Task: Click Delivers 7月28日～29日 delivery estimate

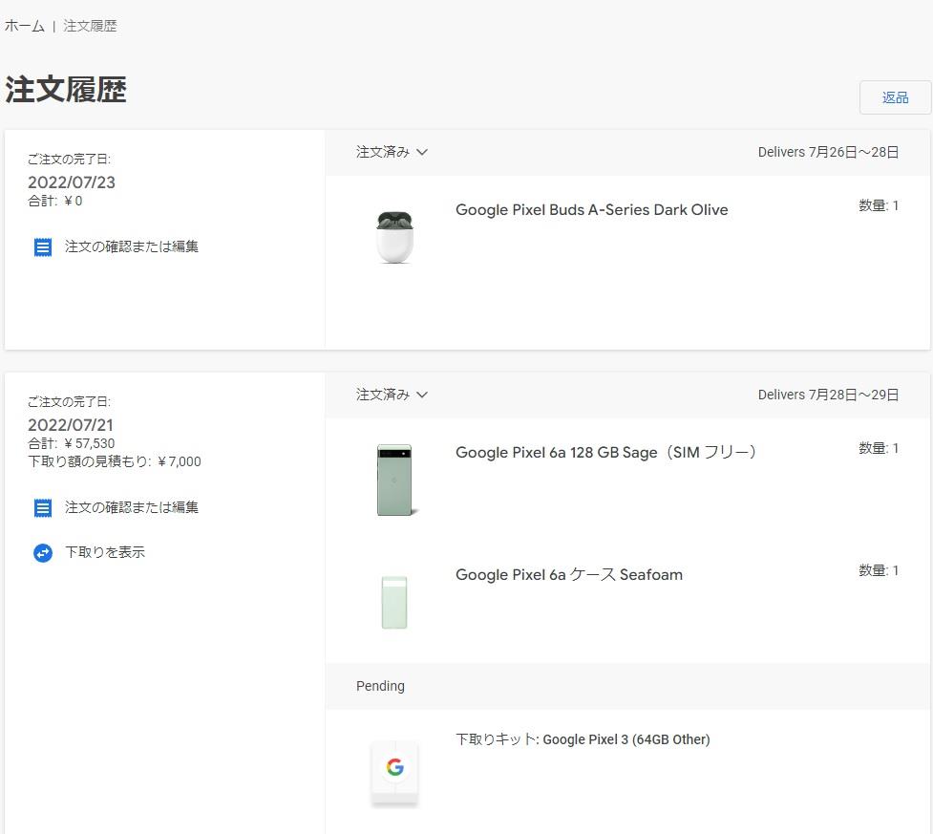Action: [828, 395]
